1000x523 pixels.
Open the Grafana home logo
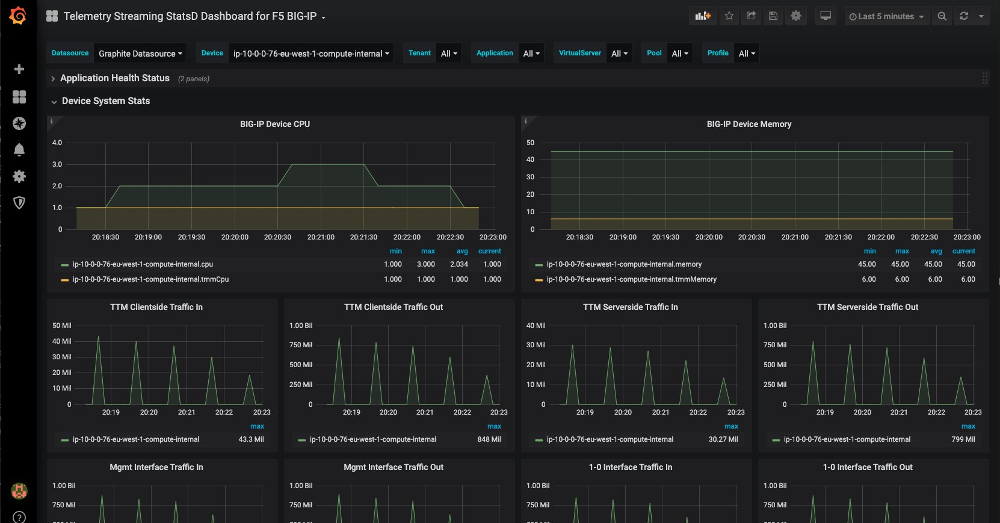18,16
